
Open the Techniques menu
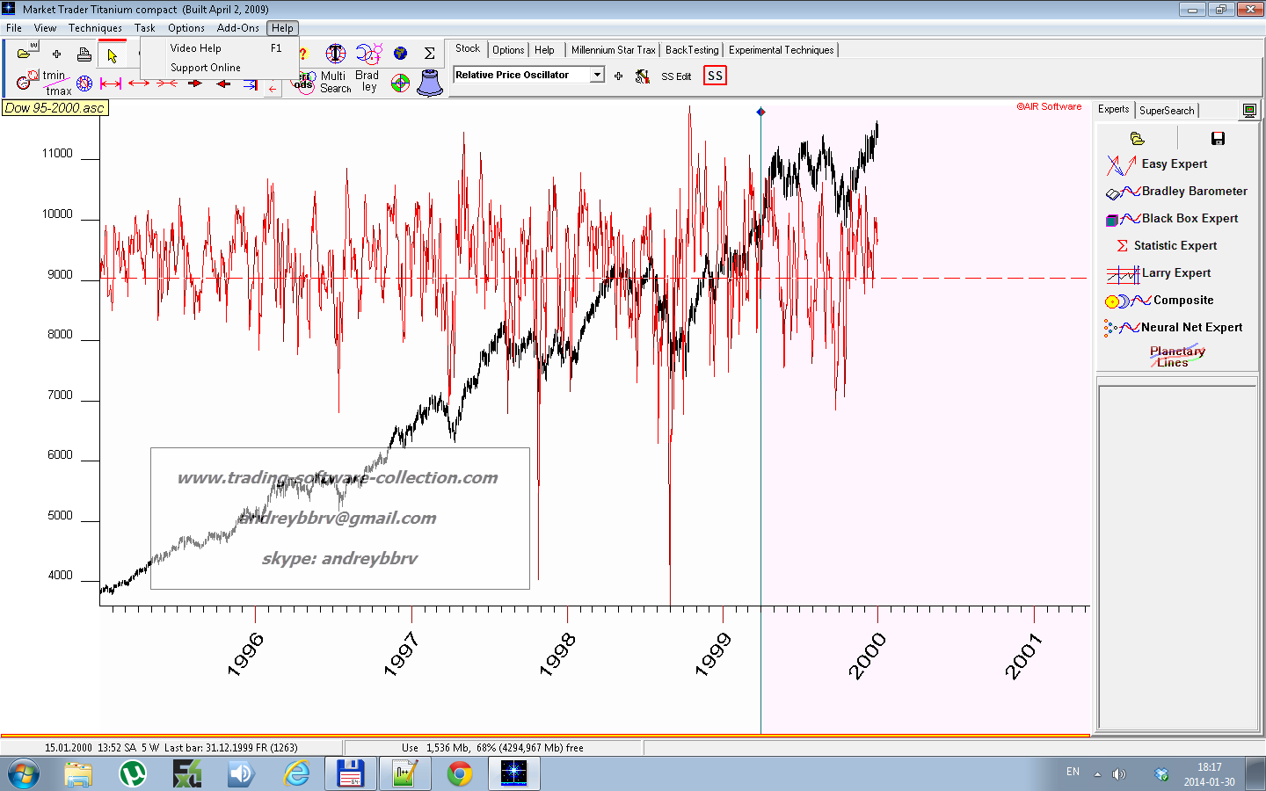click(95, 28)
